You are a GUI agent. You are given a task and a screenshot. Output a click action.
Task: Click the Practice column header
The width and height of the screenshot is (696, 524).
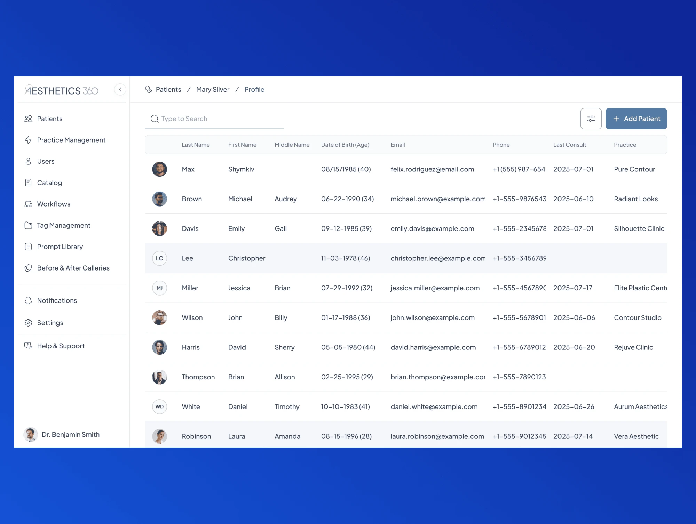[x=625, y=145]
